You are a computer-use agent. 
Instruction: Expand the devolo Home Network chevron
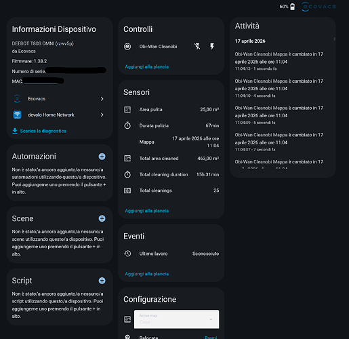pos(102,115)
